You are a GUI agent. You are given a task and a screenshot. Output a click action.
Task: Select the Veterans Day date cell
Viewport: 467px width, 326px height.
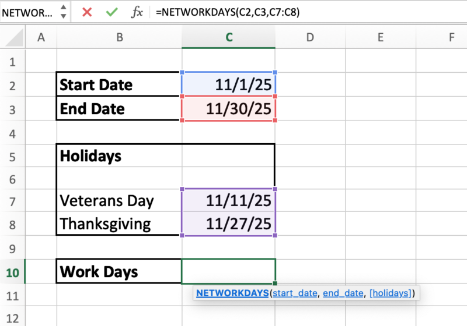coord(229,201)
